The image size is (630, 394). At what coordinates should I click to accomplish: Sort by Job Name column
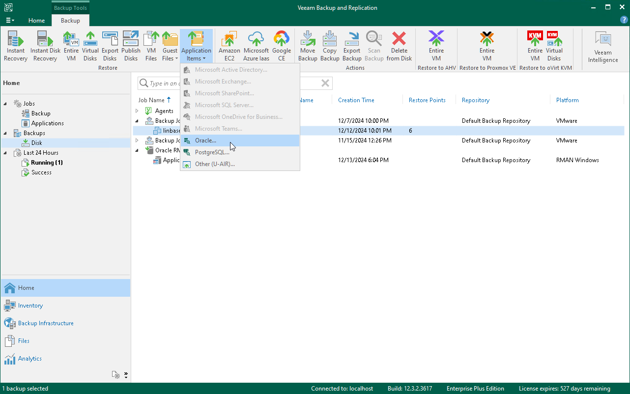[x=152, y=100]
